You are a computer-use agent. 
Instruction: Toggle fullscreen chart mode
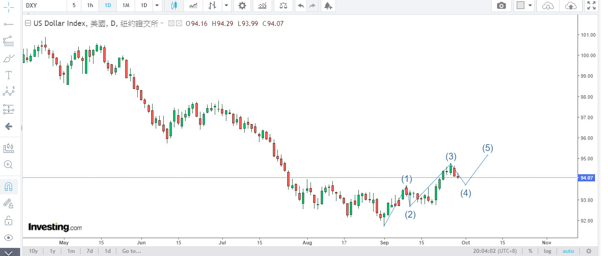point(591,5)
